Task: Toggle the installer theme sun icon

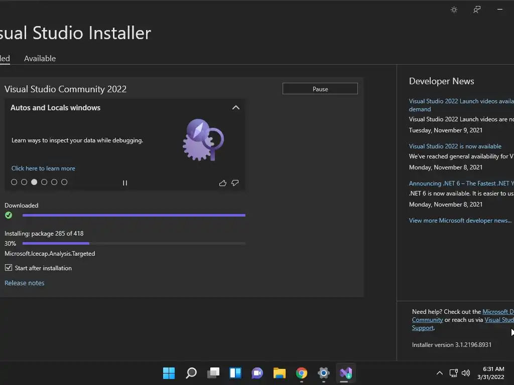Action: tap(454, 10)
